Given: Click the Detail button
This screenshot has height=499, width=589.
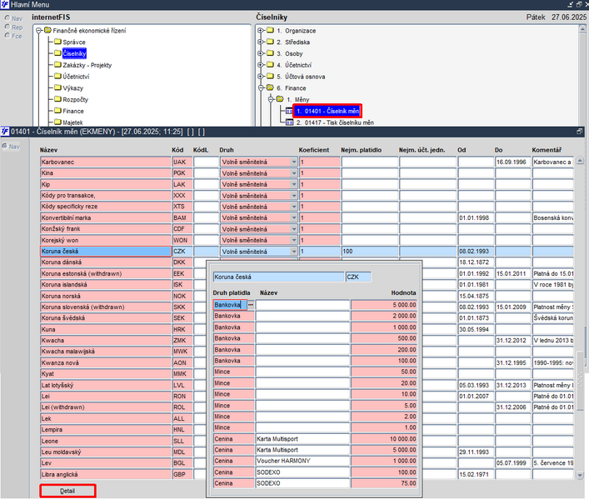Looking at the screenshot, I should [67, 491].
